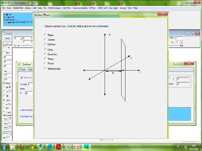Open the Run menu
Screen dimensions: 202x151
[45, 8]
